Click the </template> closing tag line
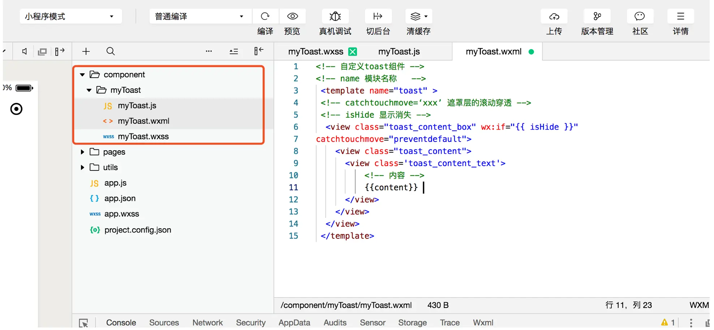The width and height of the screenshot is (714, 330). coord(347,236)
